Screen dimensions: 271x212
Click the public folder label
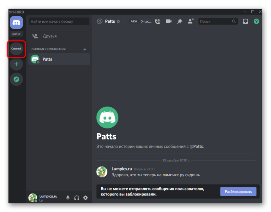(x=16, y=34)
